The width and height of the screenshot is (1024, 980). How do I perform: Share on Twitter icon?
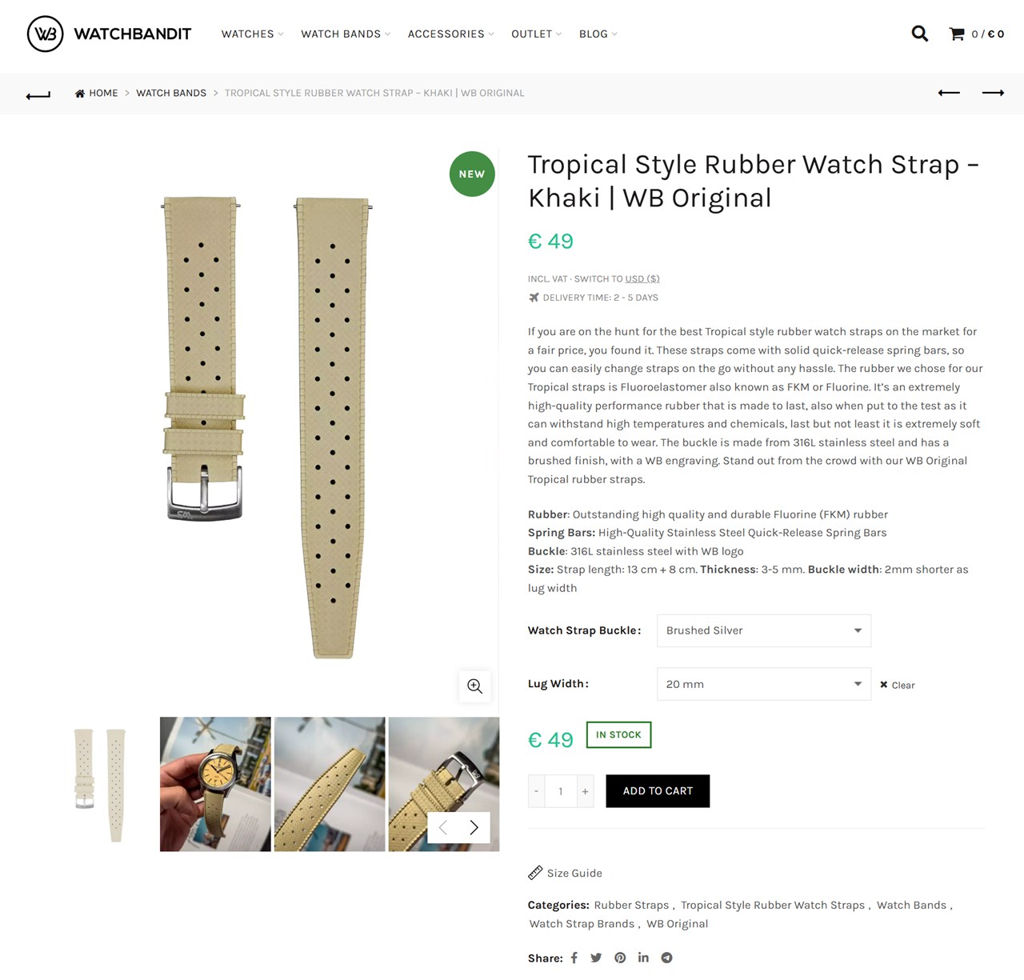click(596, 958)
